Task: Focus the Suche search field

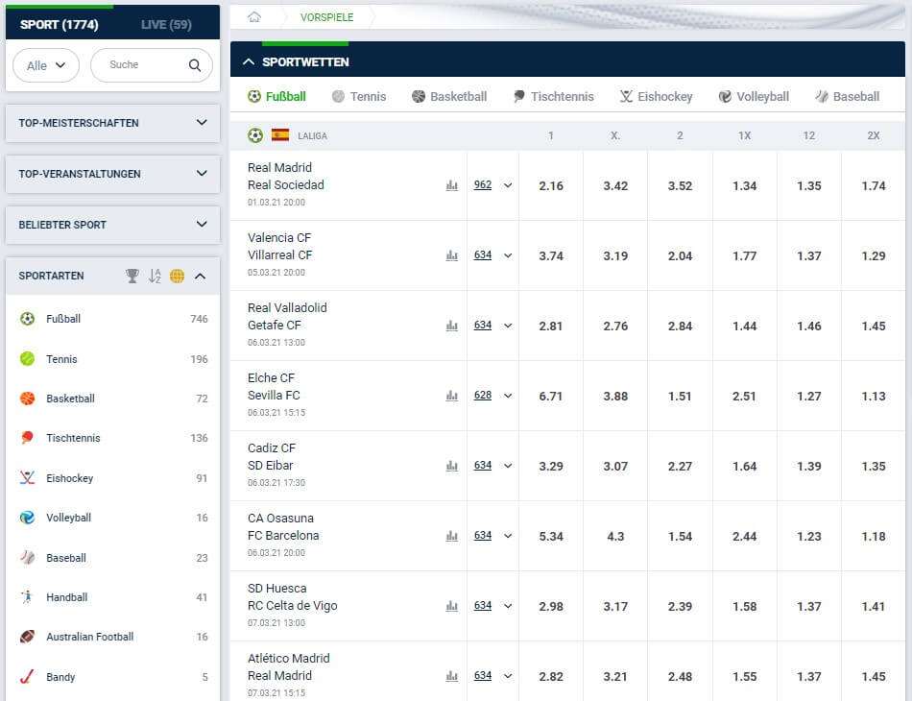Action: coord(152,65)
